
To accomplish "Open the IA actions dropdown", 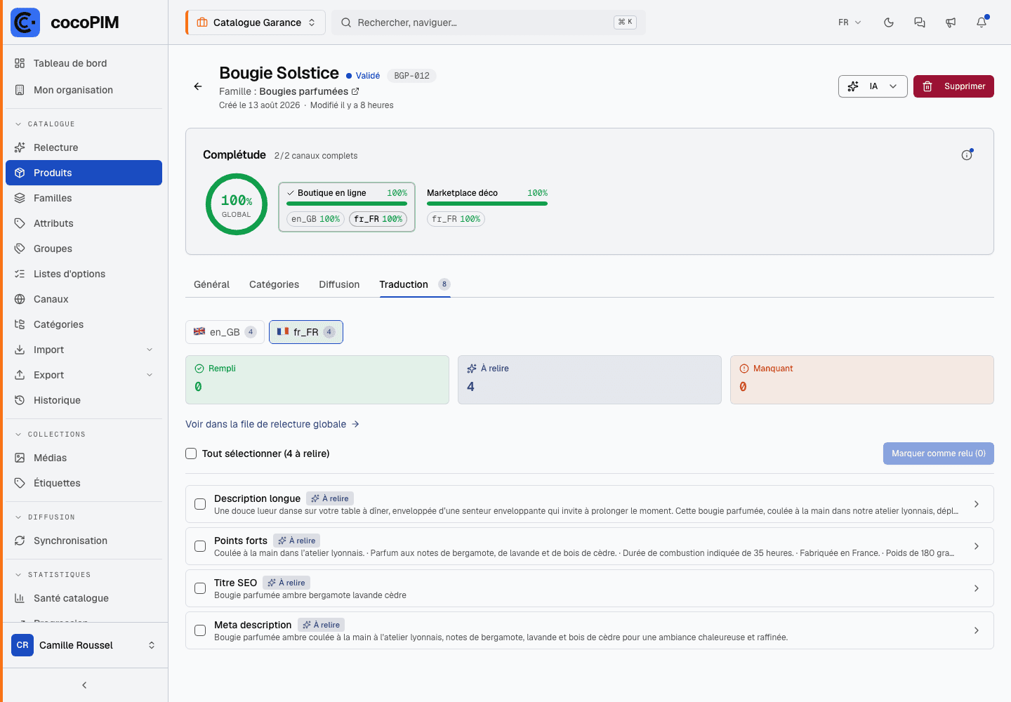I will (873, 86).
